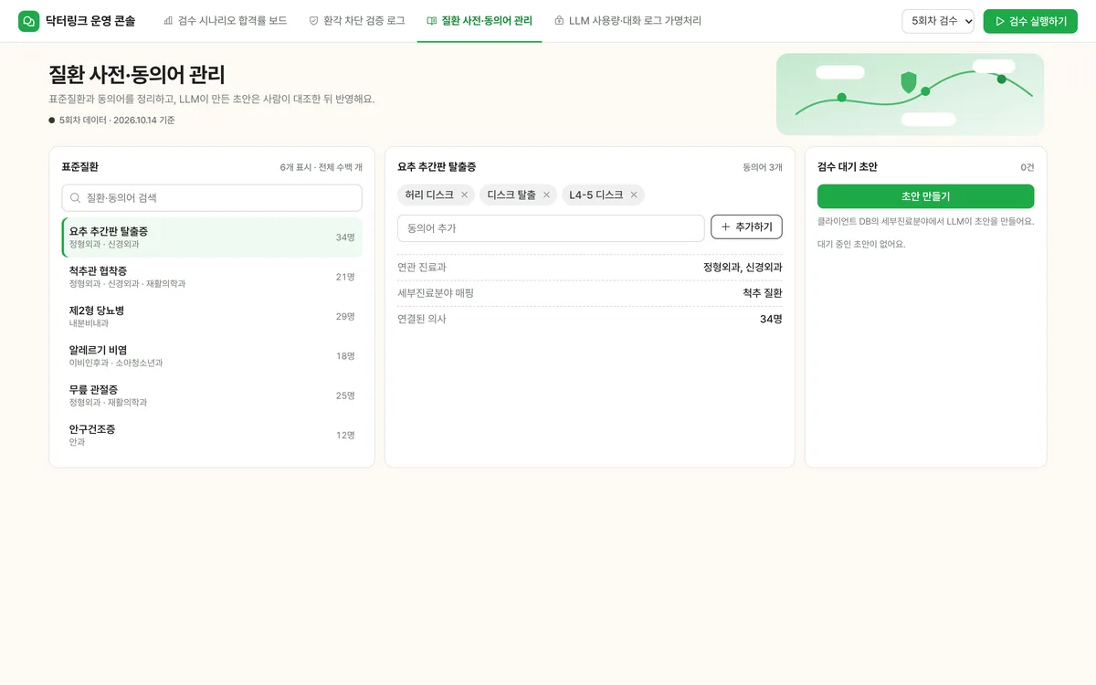Click the 6개 표시 · 전체 수백 개 label

(x=321, y=167)
